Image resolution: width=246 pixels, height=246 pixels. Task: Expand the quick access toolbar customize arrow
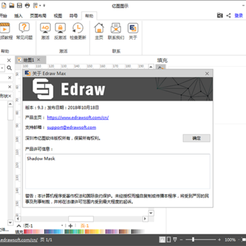44,5
